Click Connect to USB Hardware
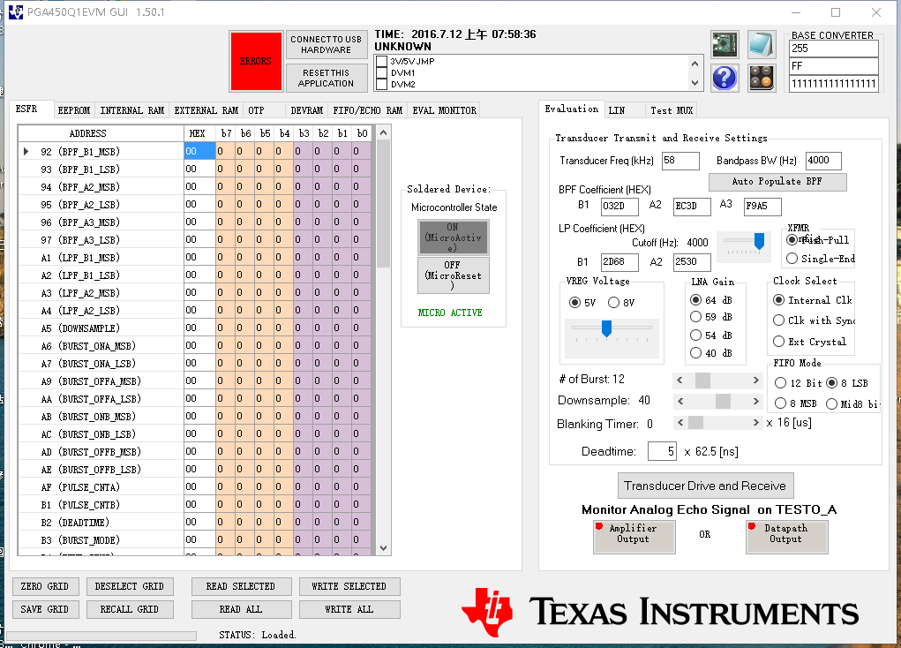901x648 pixels. pos(326,45)
